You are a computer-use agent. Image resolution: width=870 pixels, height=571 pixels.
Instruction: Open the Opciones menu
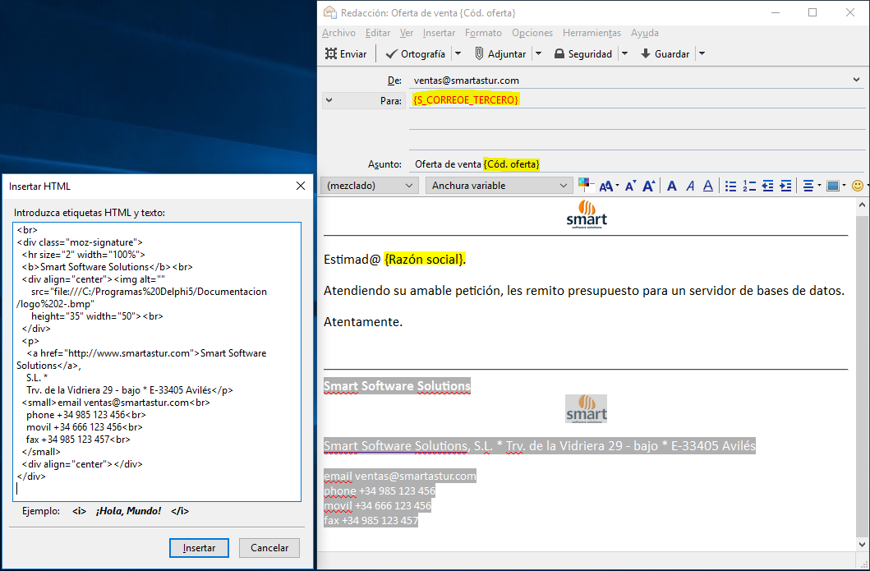tap(532, 33)
